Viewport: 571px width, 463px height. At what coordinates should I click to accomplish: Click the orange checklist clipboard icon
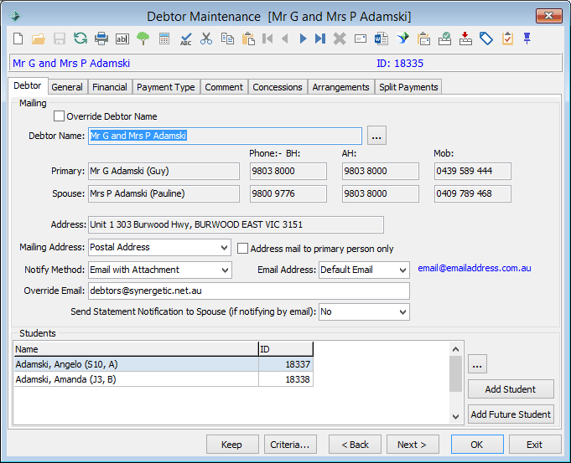(x=507, y=39)
